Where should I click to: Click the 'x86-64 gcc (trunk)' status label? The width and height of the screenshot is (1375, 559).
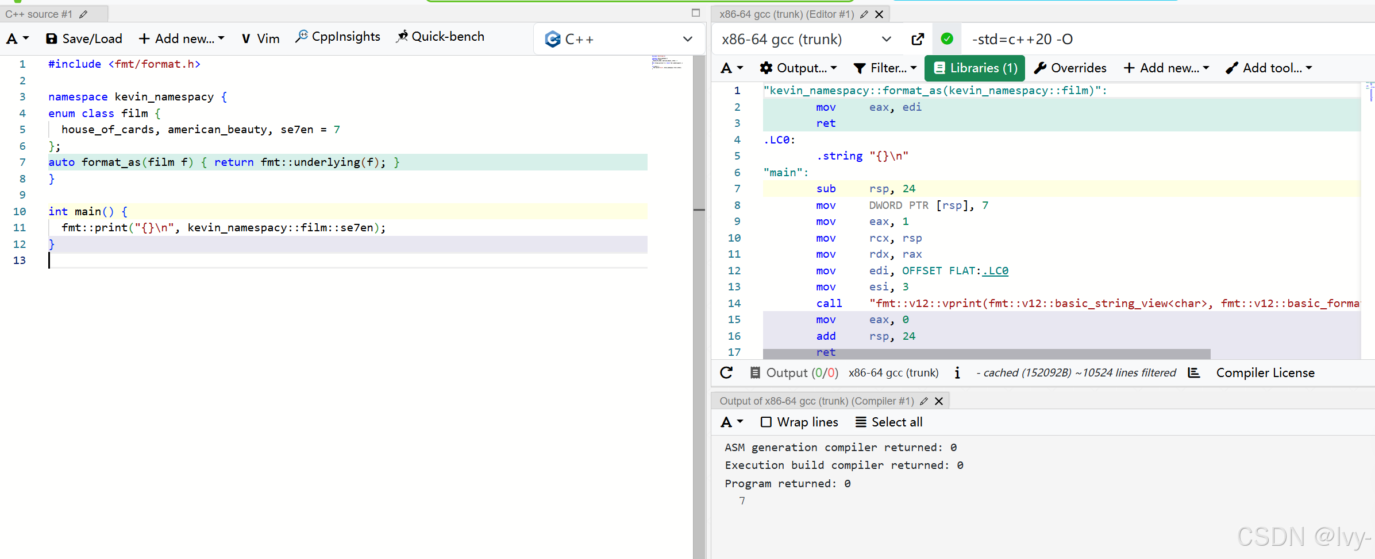pyautogui.click(x=893, y=373)
